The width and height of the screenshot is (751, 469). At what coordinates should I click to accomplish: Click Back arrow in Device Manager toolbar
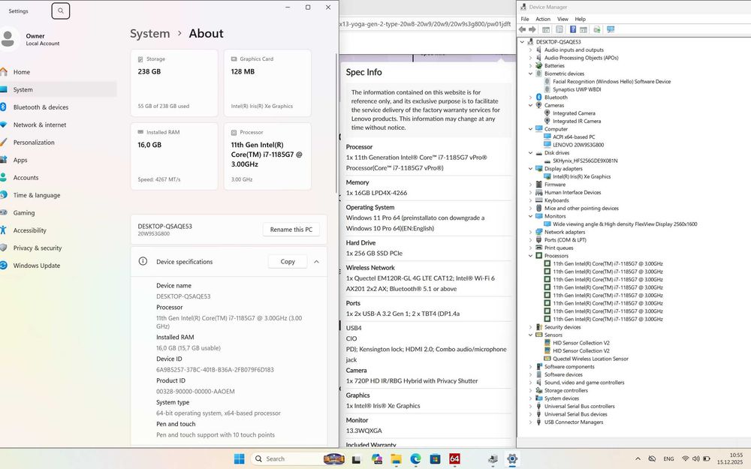tap(523, 29)
